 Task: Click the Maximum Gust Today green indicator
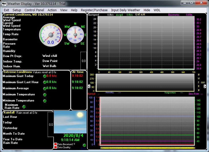(x=45, y=76)
